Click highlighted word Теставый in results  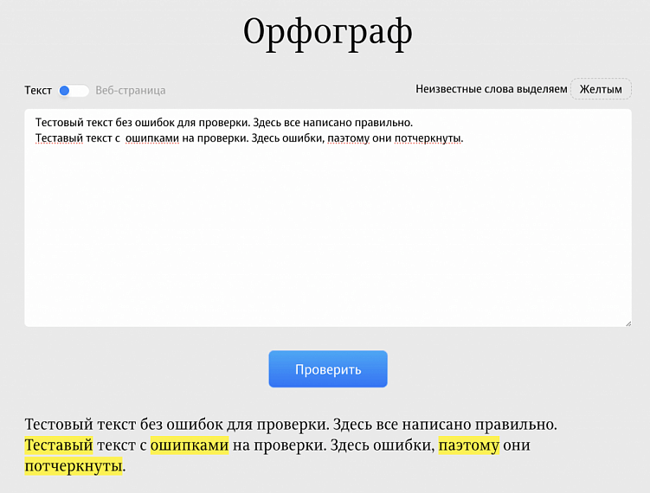[x=59, y=445]
